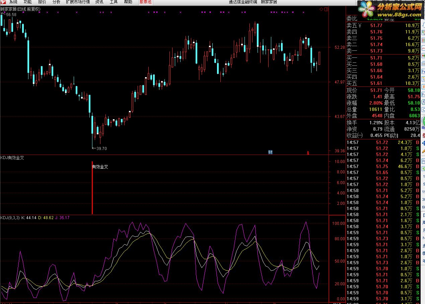Click the 总量 10611 value

click(375, 110)
